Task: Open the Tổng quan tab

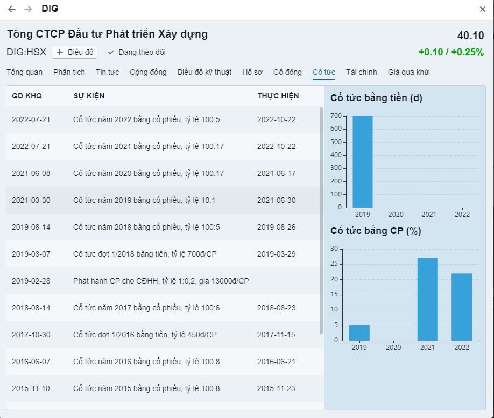Action: [x=24, y=72]
